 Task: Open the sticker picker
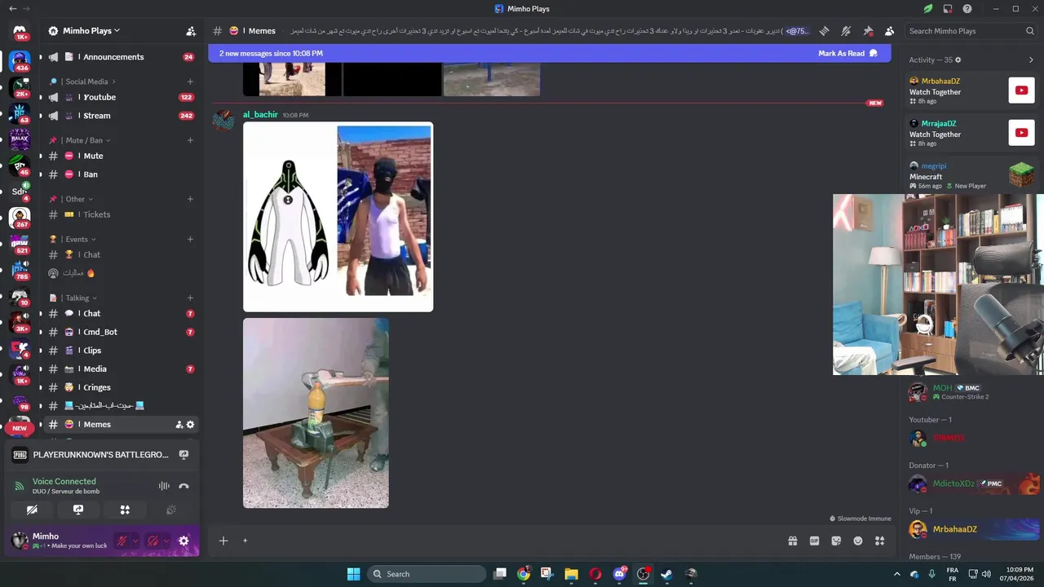pyautogui.click(x=836, y=541)
